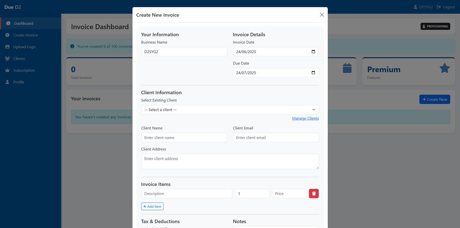Click the Invoice Dashboard title
This screenshot has height=228, width=460.
(100, 27)
